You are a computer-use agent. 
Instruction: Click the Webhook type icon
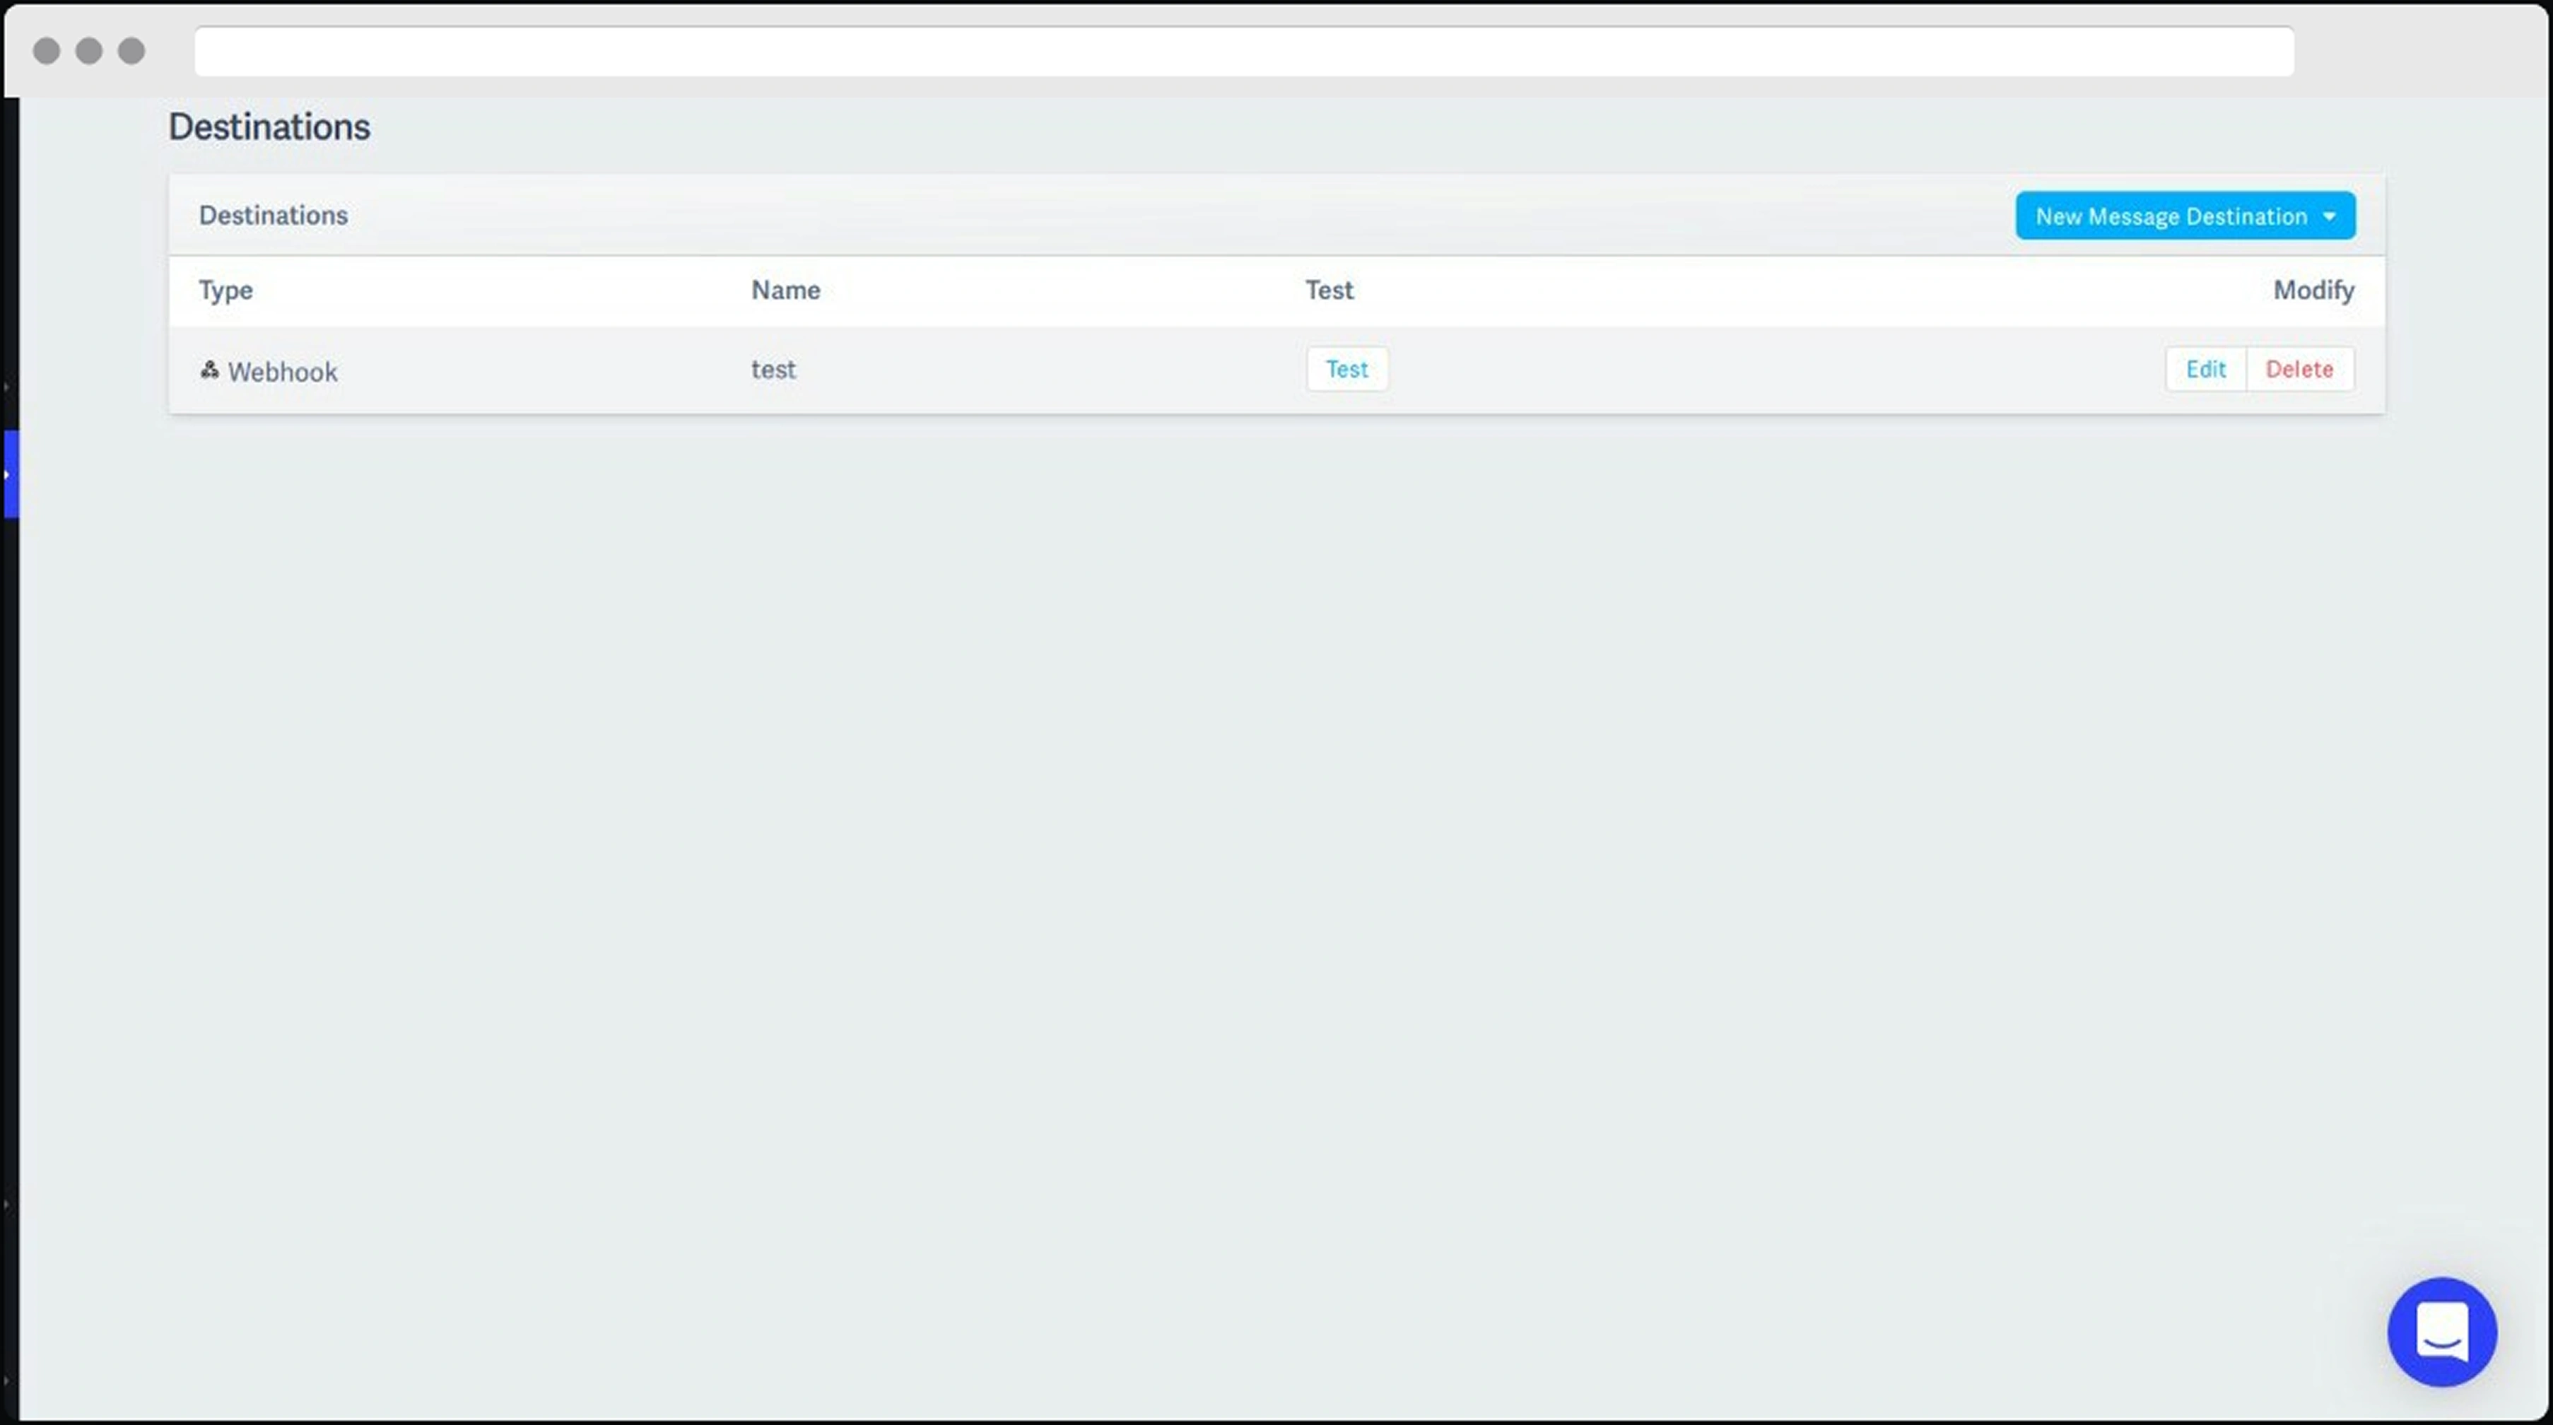209,370
